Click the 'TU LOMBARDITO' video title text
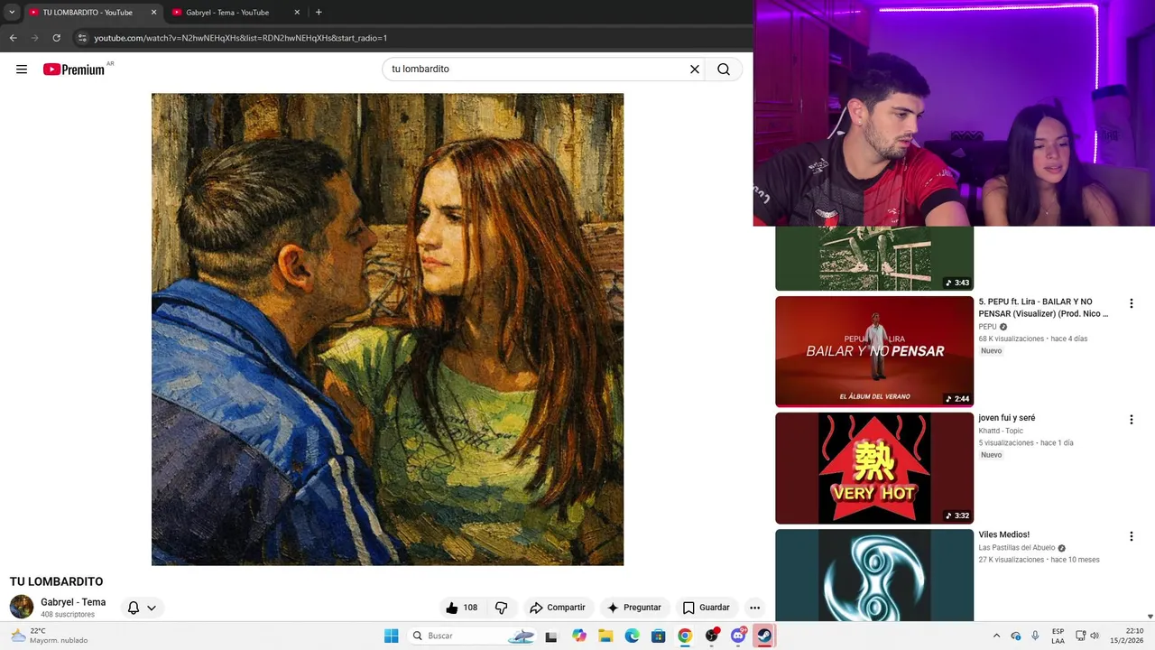The height and width of the screenshot is (650, 1155). coord(56,581)
